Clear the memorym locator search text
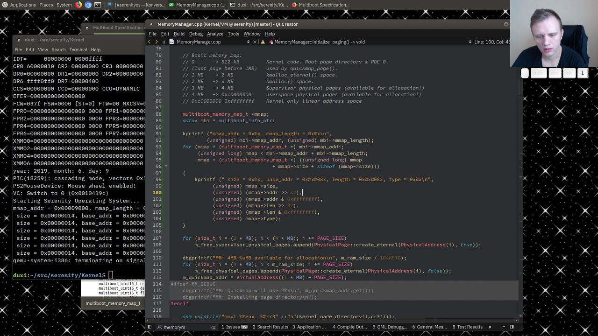The height and width of the screenshot is (336, 598). 214,327
